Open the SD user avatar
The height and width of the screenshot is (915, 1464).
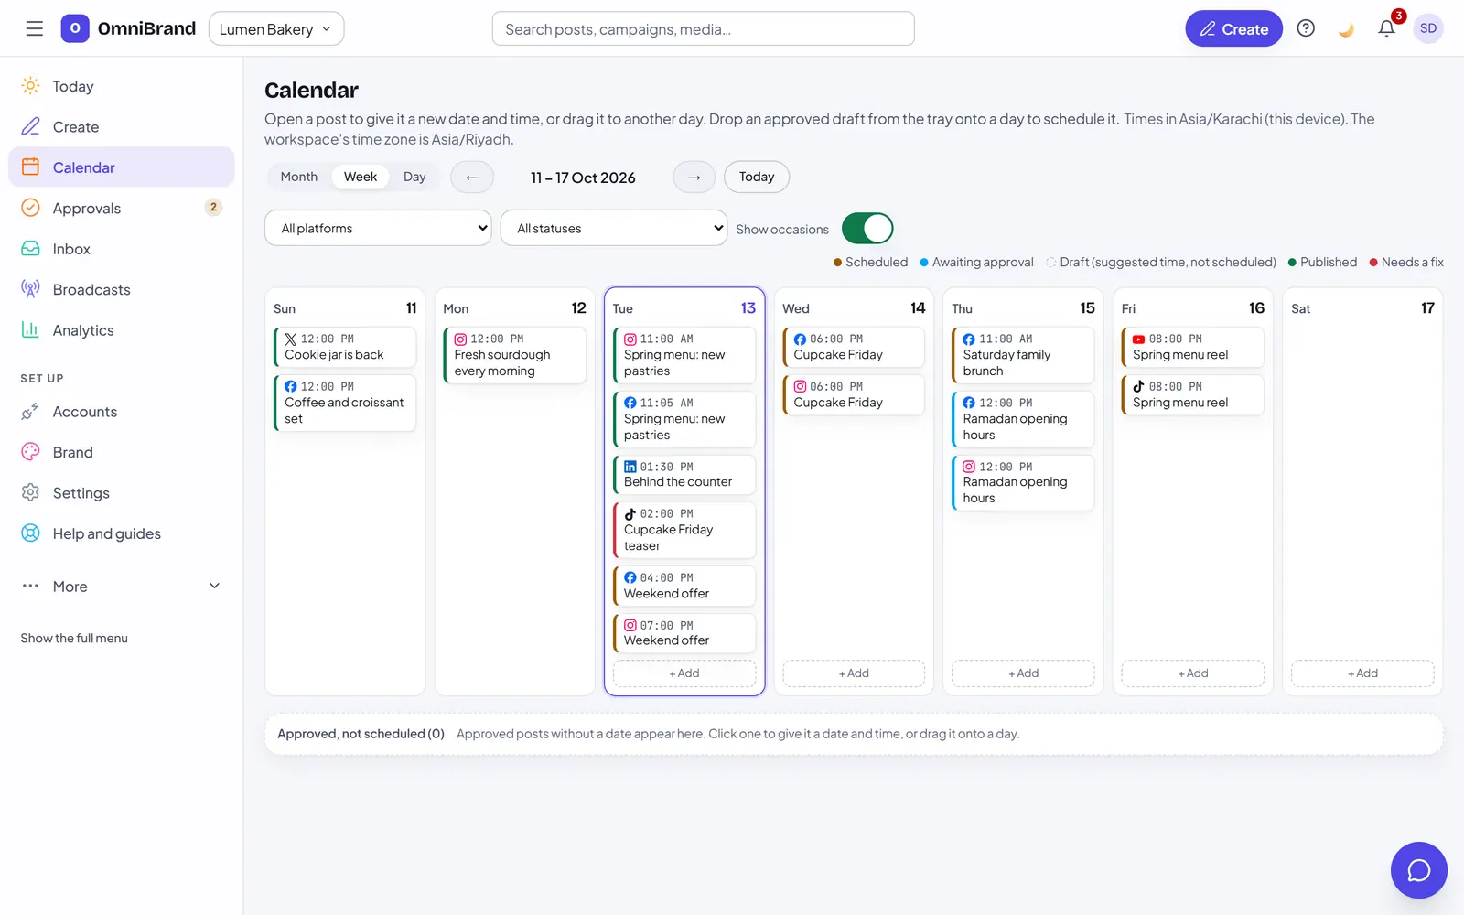click(x=1427, y=28)
